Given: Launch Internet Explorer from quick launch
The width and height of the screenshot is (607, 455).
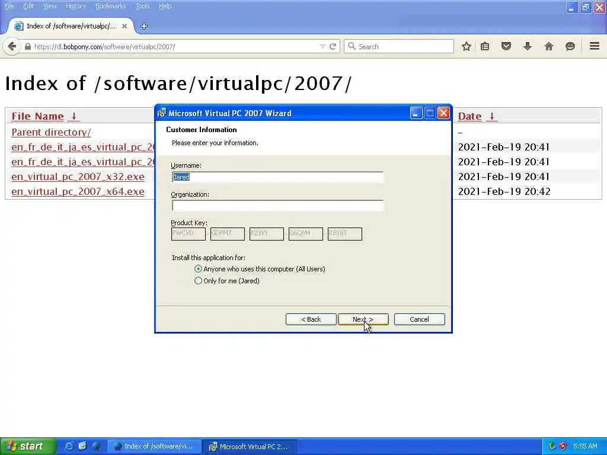Looking at the screenshot, I should coord(69,446).
